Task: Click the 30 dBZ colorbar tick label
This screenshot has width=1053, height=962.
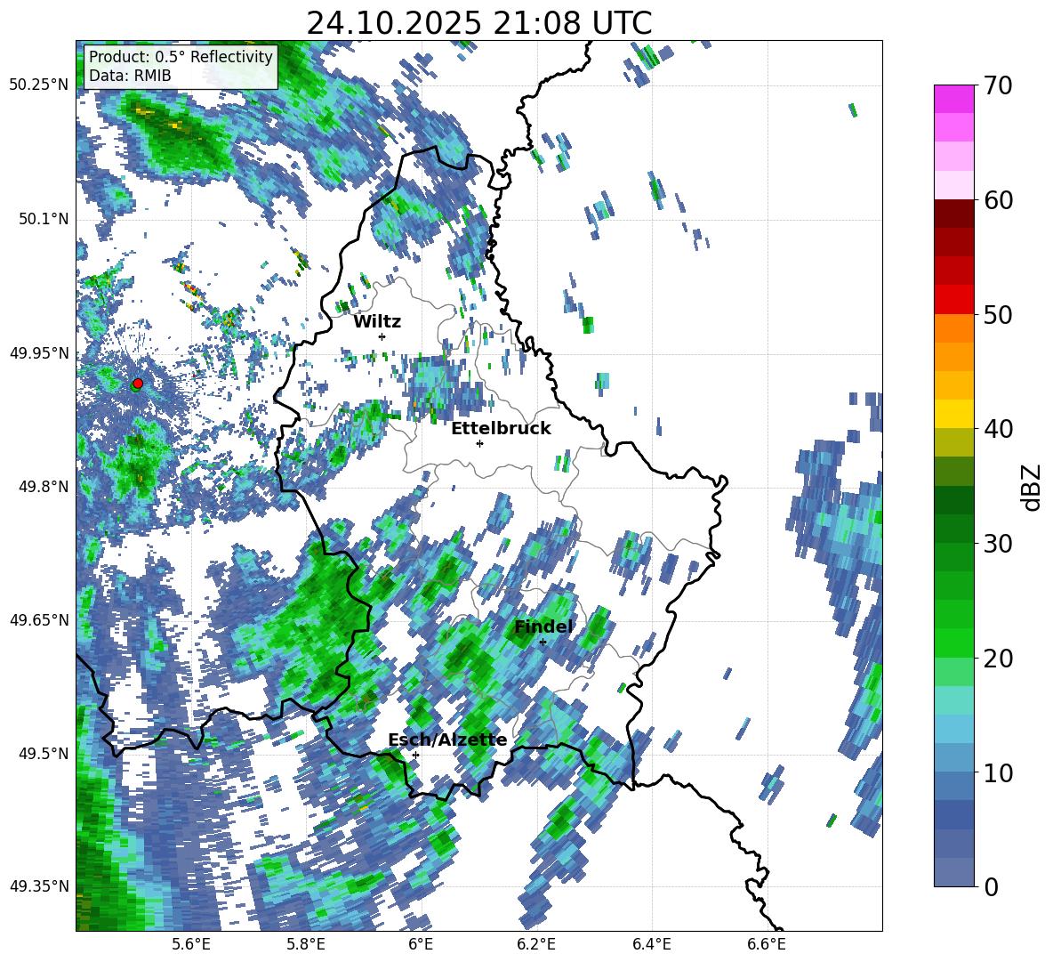Action: [x=999, y=544]
